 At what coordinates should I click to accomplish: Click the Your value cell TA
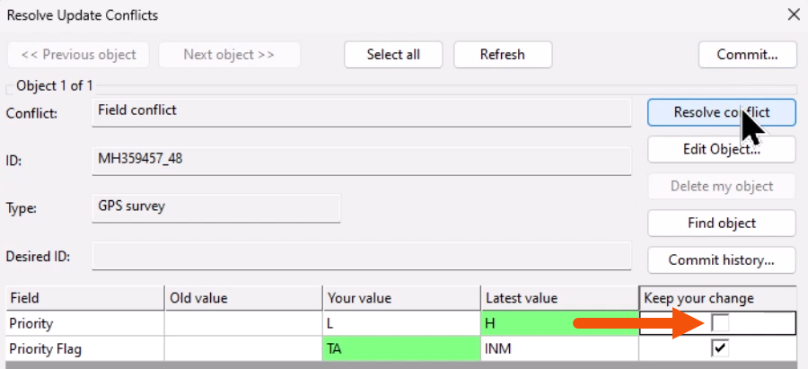click(x=401, y=349)
